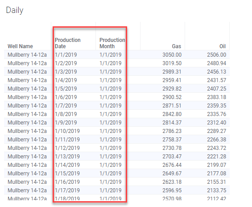The width and height of the screenshot is (252, 207).
Task: Click the Oil value 2312.40
Action: point(216,123)
